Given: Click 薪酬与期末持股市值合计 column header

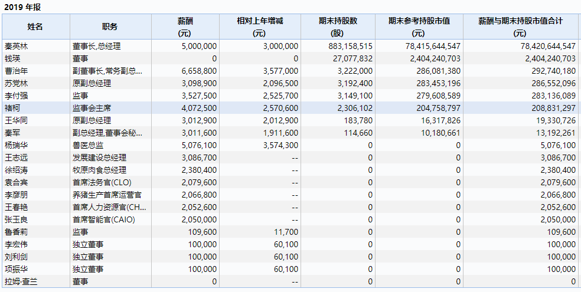Looking at the screenshot, I should 520,27.
